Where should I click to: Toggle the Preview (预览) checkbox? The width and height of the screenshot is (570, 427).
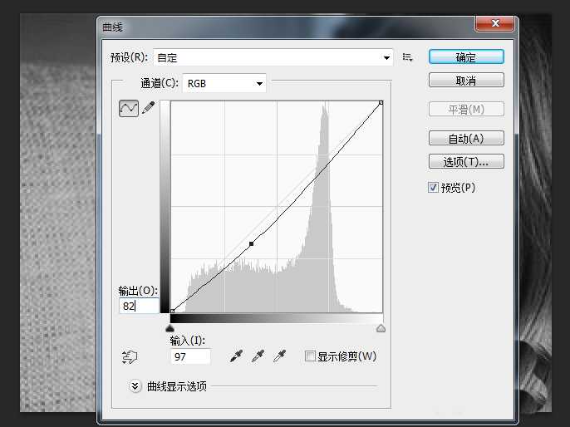click(x=433, y=188)
